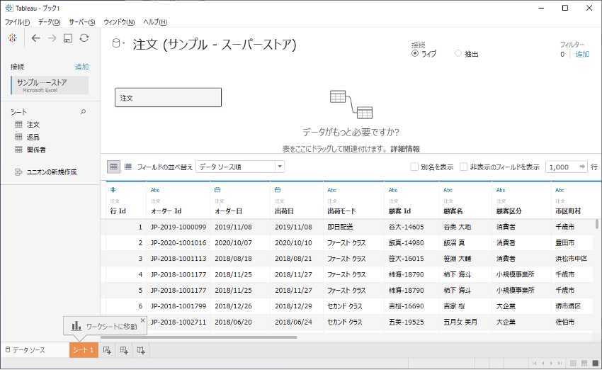Click the horizontal scrollbar below the data grid

[x=198, y=337]
